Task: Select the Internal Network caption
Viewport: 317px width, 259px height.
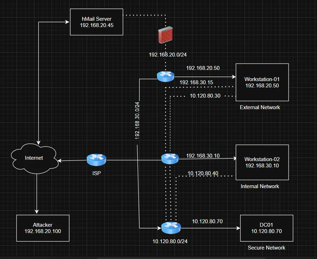Action: 260,186
